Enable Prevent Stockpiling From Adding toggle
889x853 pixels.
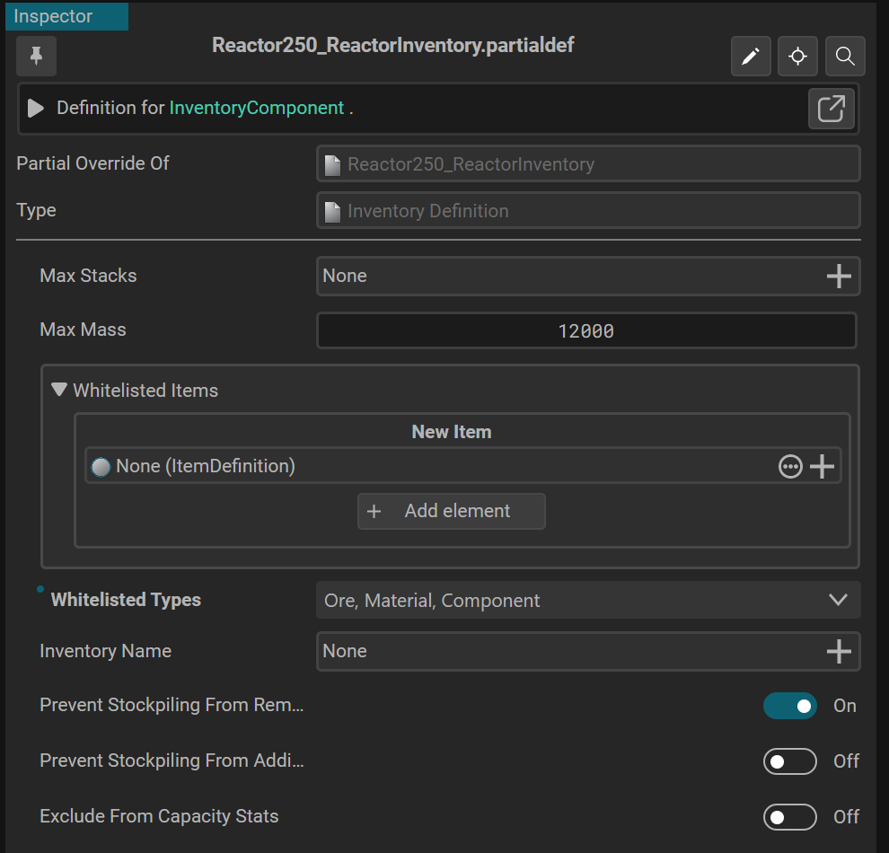789,761
